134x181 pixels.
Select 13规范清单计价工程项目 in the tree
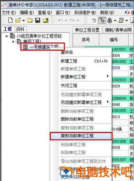pos(39,36)
